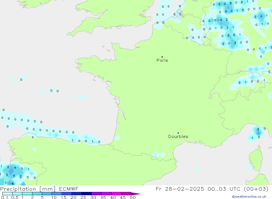Click the ECMWF model label
Screen dimensions: 272x199
click(x=69, y=189)
